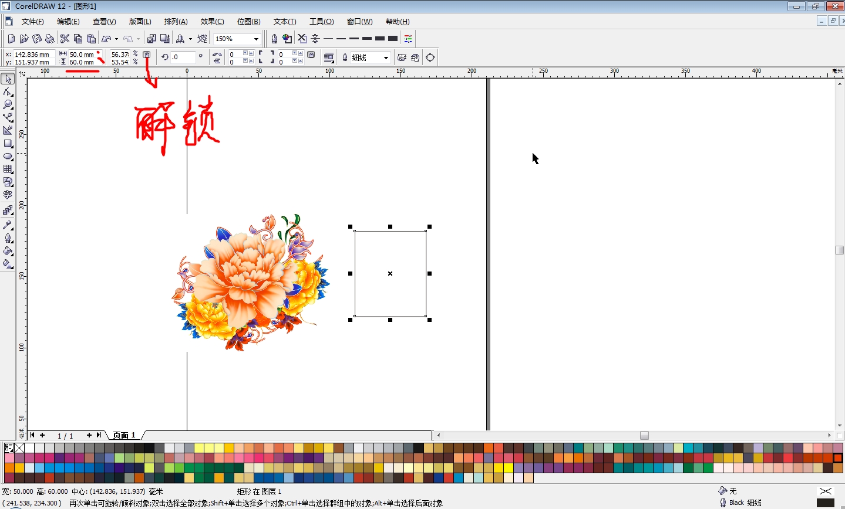
Task: Activate the Zoom tool in the toolbox
Action: pyautogui.click(x=8, y=104)
